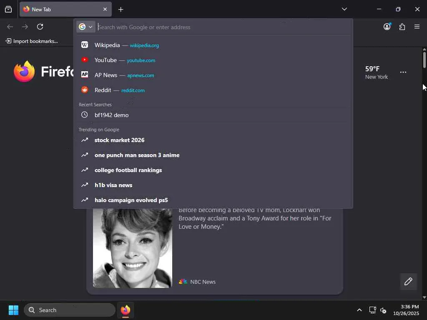
Task: Open the network status tray icon
Action: [x=372, y=310]
